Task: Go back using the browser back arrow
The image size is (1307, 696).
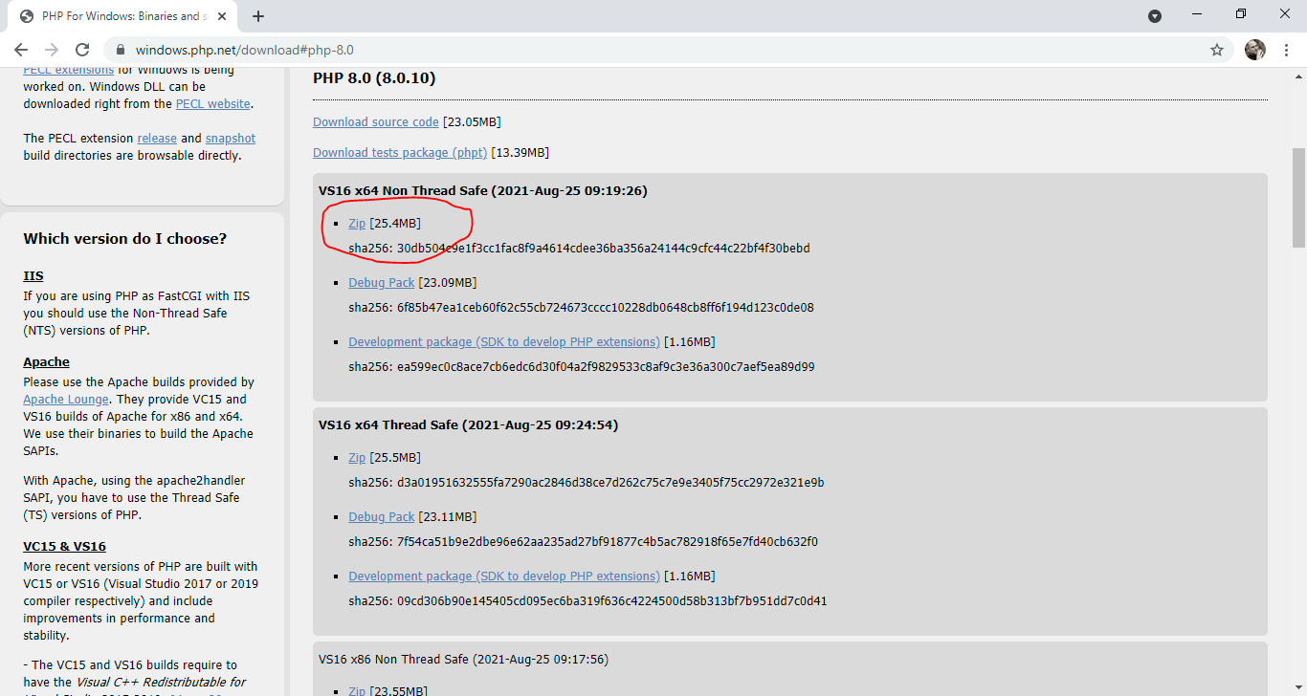Action: point(21,50)
